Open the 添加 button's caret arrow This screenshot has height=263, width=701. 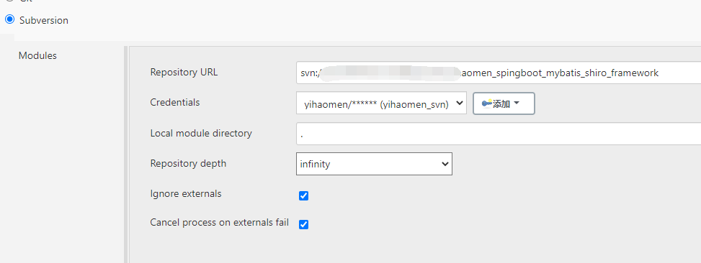517,103
